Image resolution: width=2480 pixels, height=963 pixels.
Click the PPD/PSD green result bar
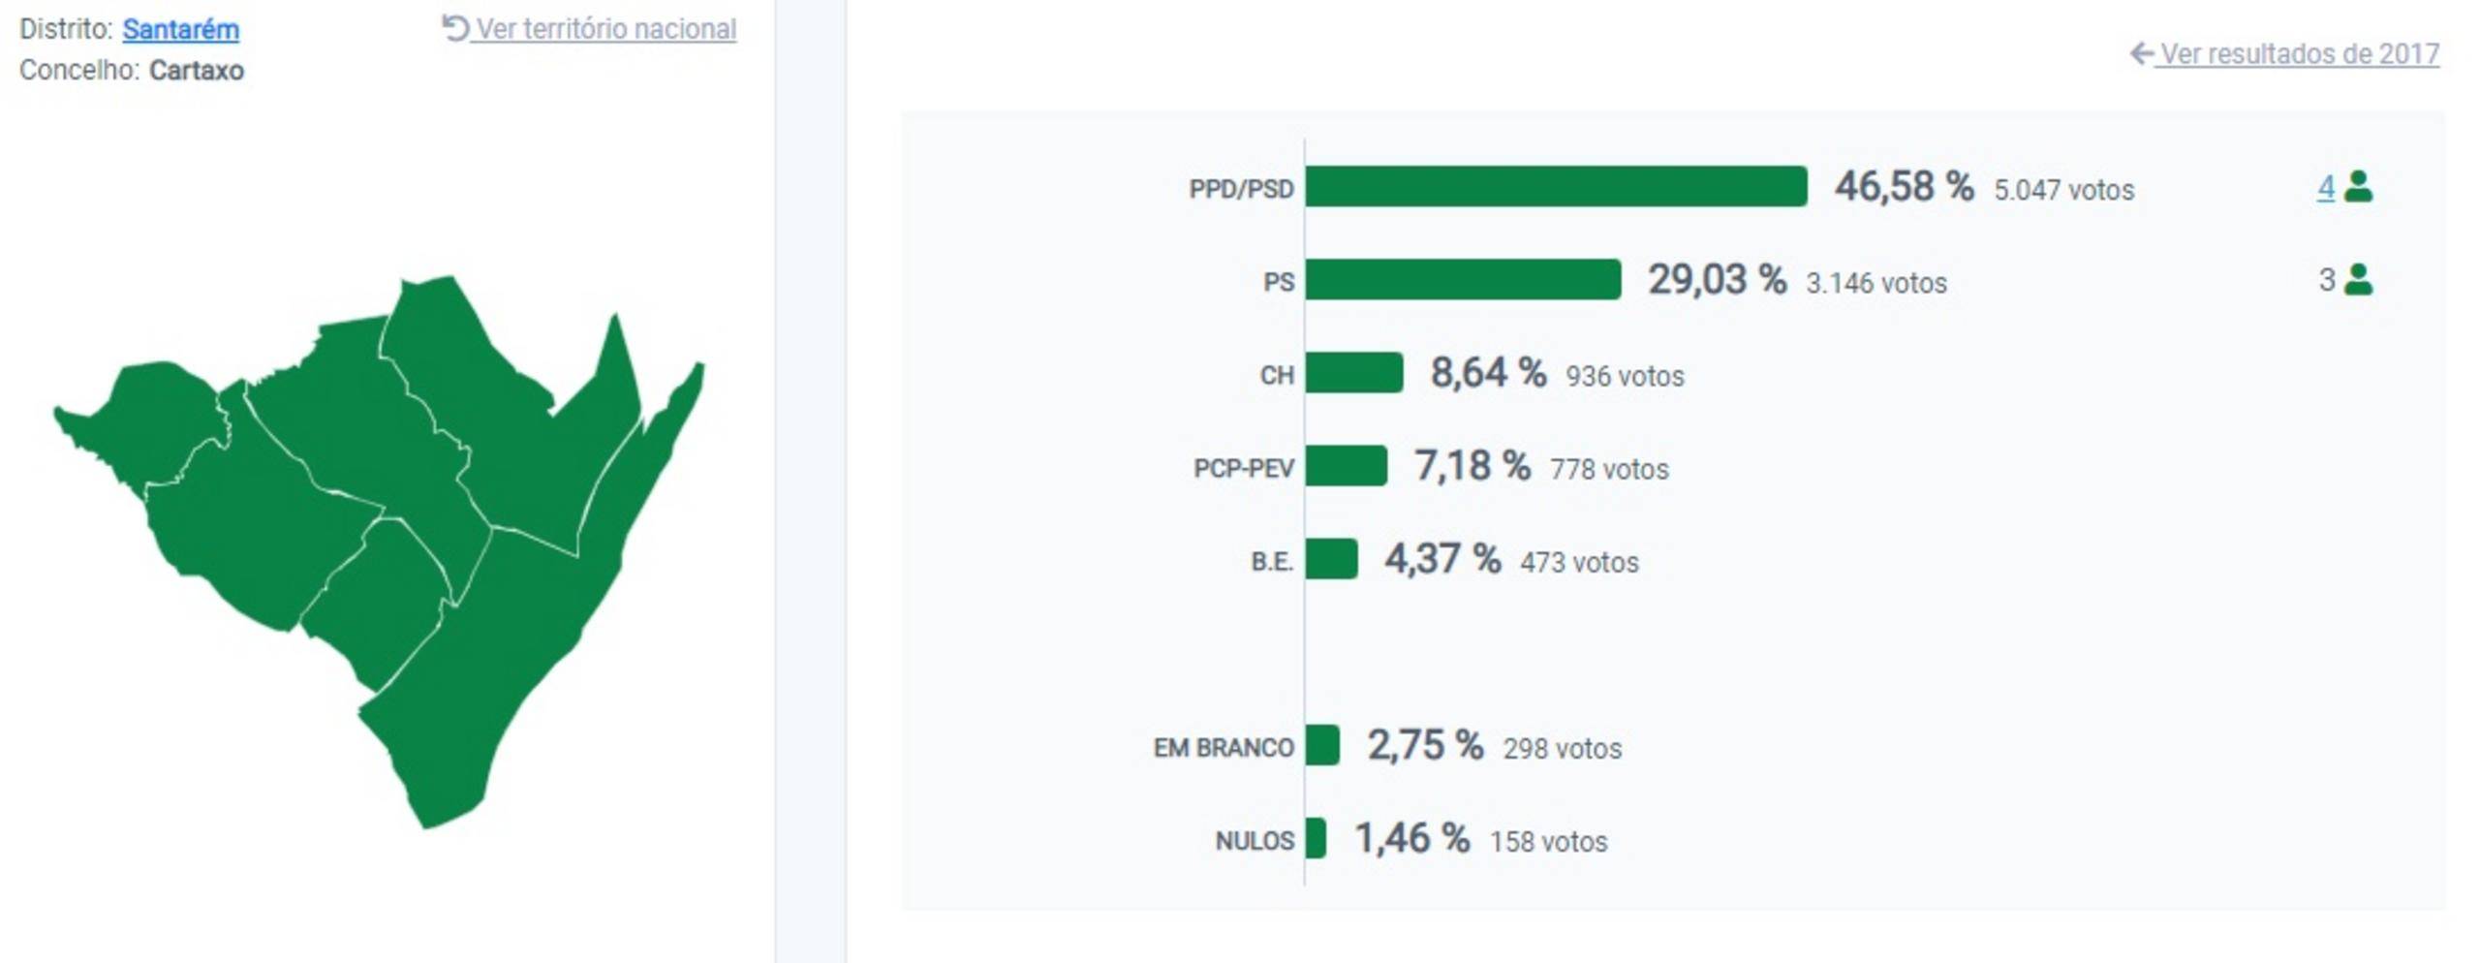click(x=1555, y=187)
